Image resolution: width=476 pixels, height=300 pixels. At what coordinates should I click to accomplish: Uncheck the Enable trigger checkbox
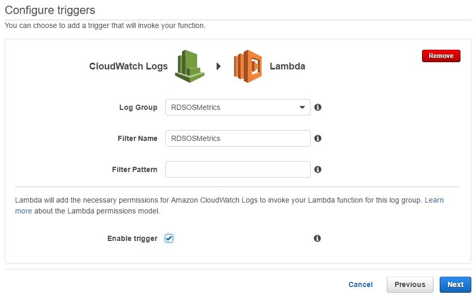tap(169, 238)
